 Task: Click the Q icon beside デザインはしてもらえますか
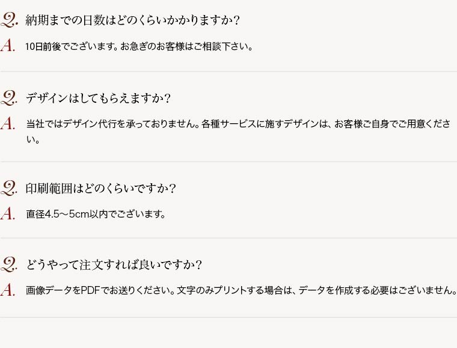point(9,98)
